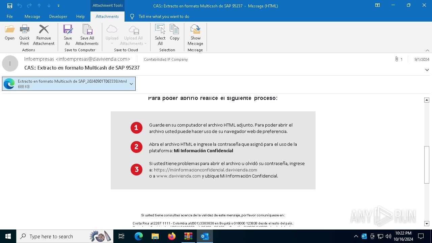Save attachment with Save As

click(68, 35)
